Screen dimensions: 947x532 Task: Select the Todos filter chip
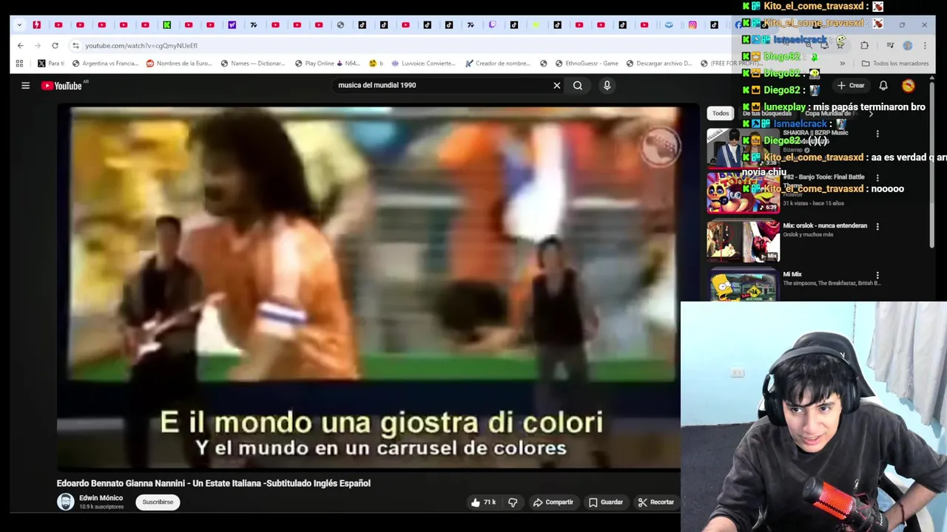pyautogui.click(x=721, y=114)
